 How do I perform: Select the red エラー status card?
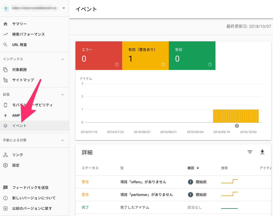99,55
